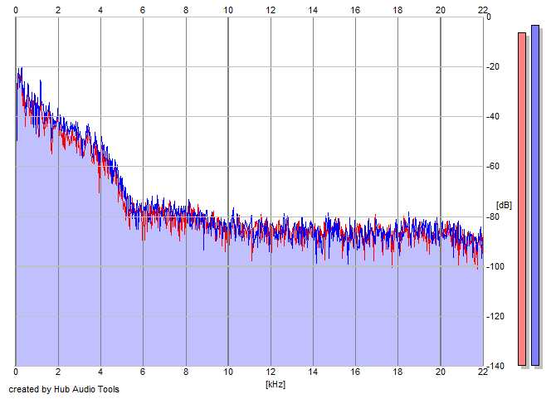Click the 22 kHz label on bottom axis
The height and width of the screenshot is (399, 551).
(482, 372)
